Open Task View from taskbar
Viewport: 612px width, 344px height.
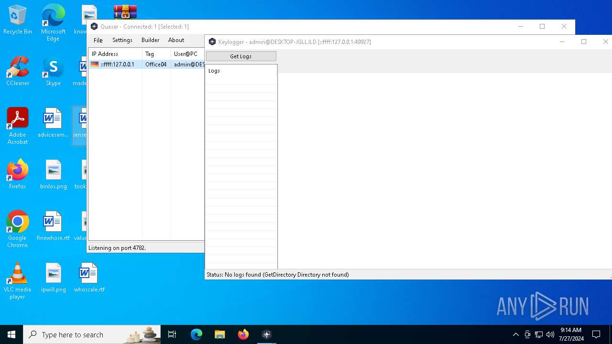[172, 334]
